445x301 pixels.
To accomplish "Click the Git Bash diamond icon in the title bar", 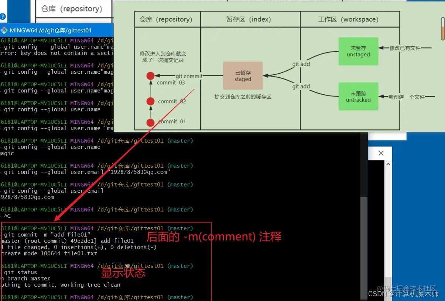I will click(x=4, y=30).
